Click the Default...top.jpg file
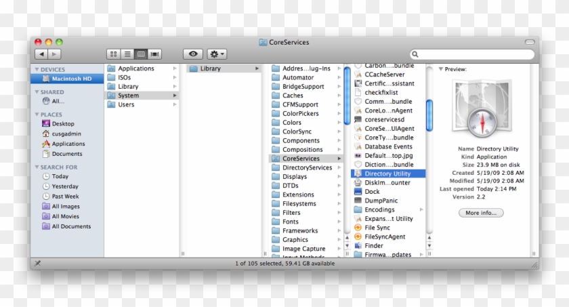569x307 pixels. click(x=388, y=156)
